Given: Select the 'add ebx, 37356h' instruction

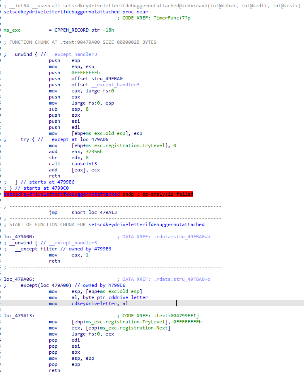Looking at the screenshot, I should pos(76,152).
